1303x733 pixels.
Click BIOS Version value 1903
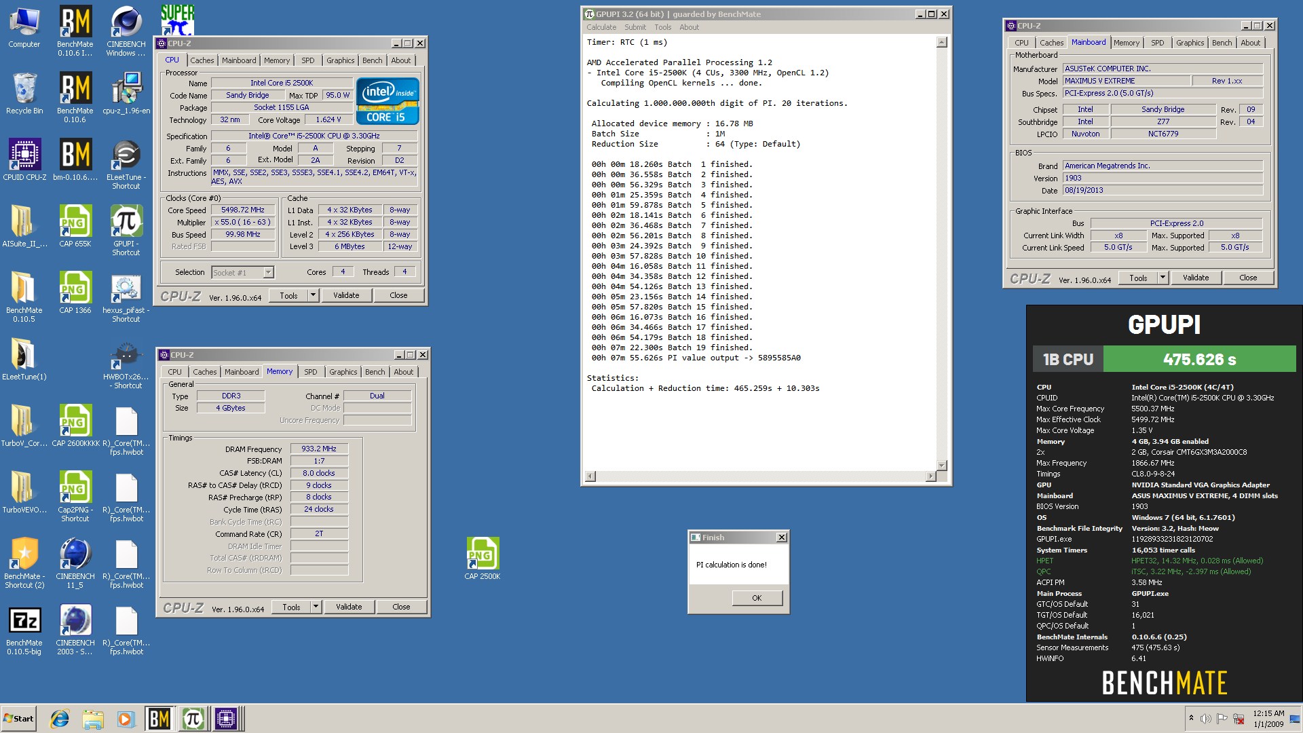point(1162,178)
